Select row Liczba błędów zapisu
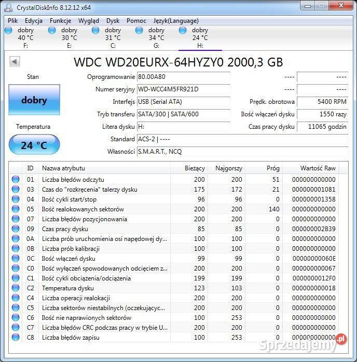 pyautogui.click(x=174, y=337)
